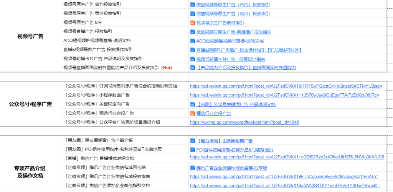Select the cell 视频号原生广告 竞价投放指引
This screenshot has width=393, height=192.
click(125, 13)
